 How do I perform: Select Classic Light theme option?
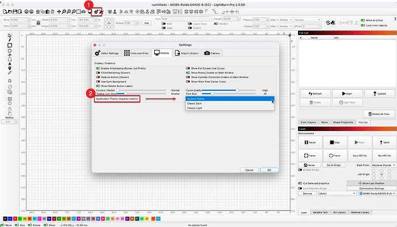pos(230,108)
